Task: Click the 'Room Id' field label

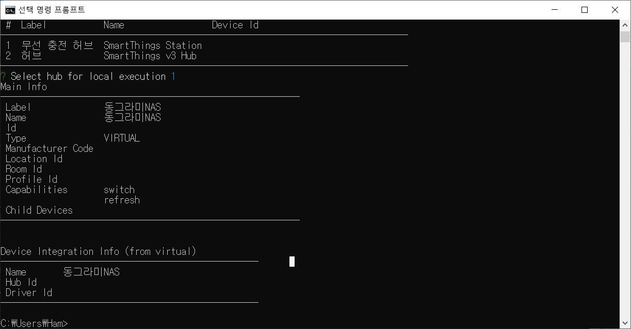Action: 24,169
